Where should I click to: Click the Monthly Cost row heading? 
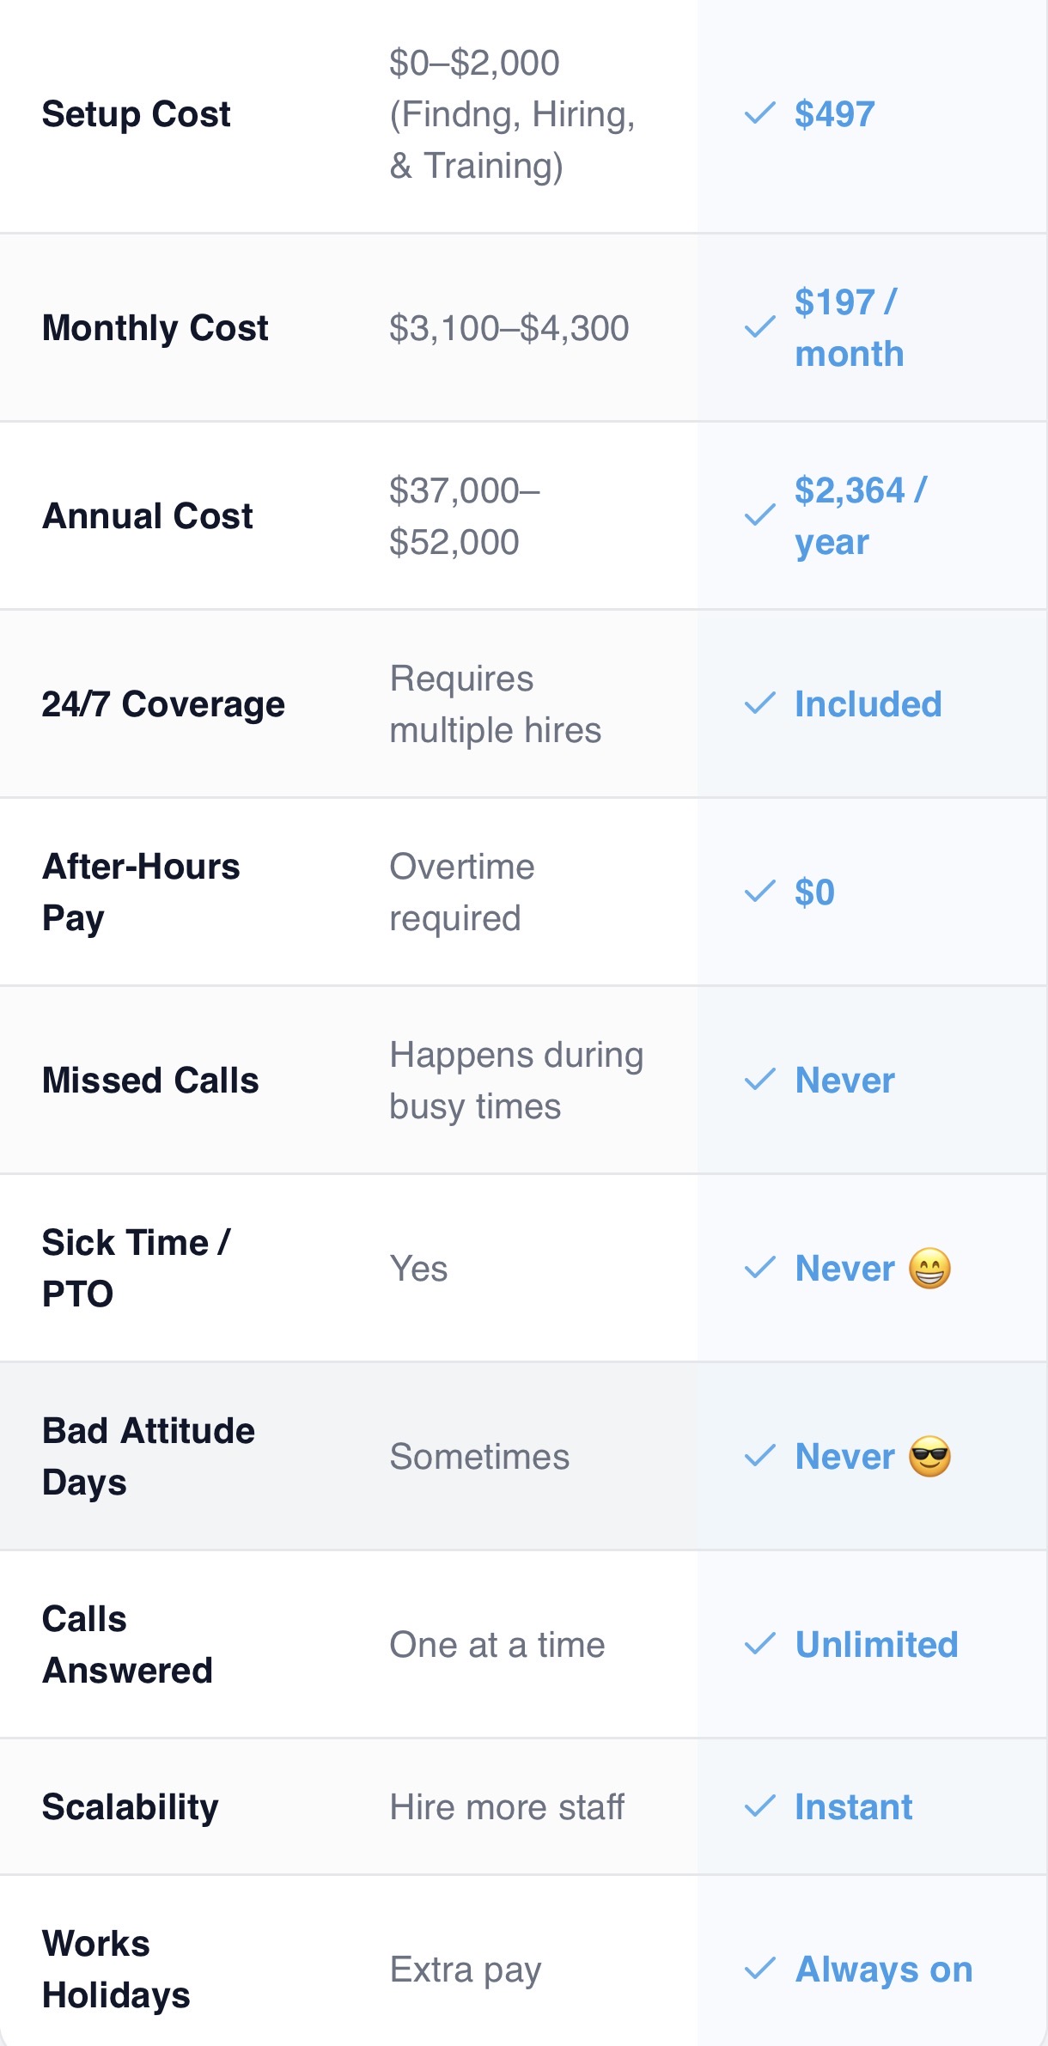[155, 327]
